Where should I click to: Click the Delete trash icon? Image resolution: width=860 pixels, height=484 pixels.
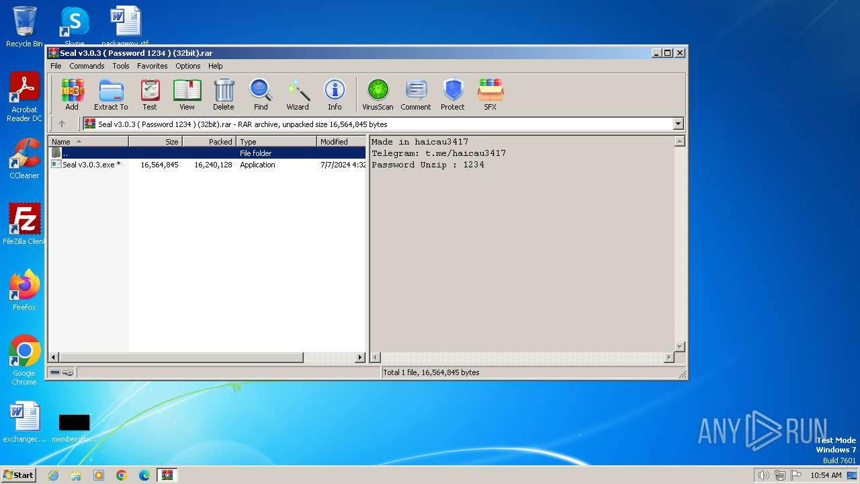[224, 95]
